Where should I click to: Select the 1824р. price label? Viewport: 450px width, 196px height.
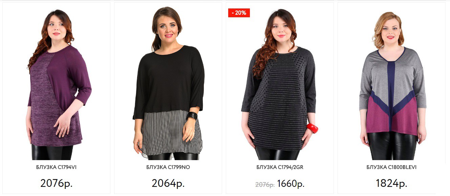pyautogui.click(x=392, y=183)
